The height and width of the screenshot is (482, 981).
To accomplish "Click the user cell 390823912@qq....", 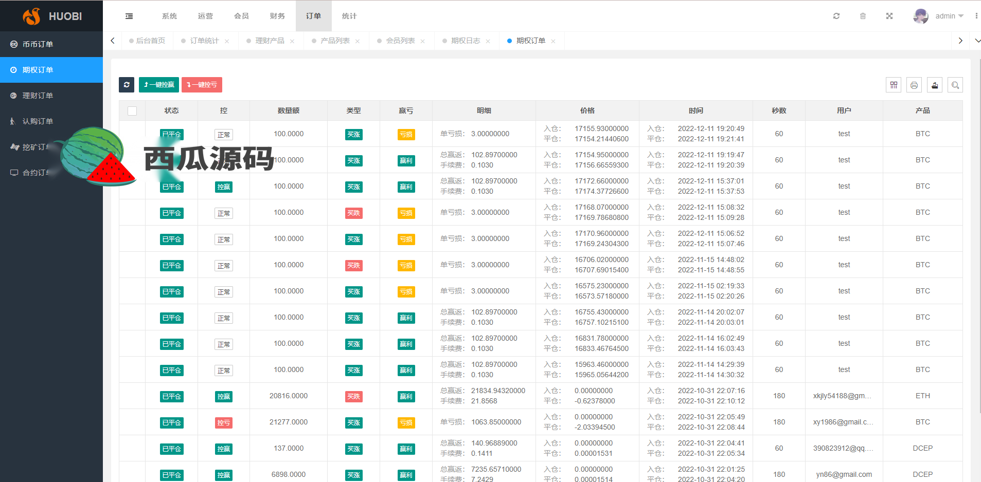I will pyautogui.click(x=843, y=448).
